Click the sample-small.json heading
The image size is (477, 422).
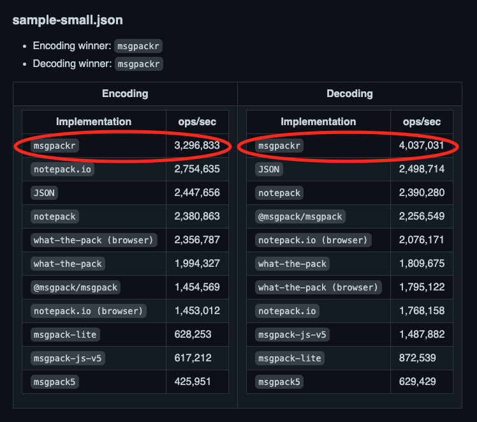68,20
